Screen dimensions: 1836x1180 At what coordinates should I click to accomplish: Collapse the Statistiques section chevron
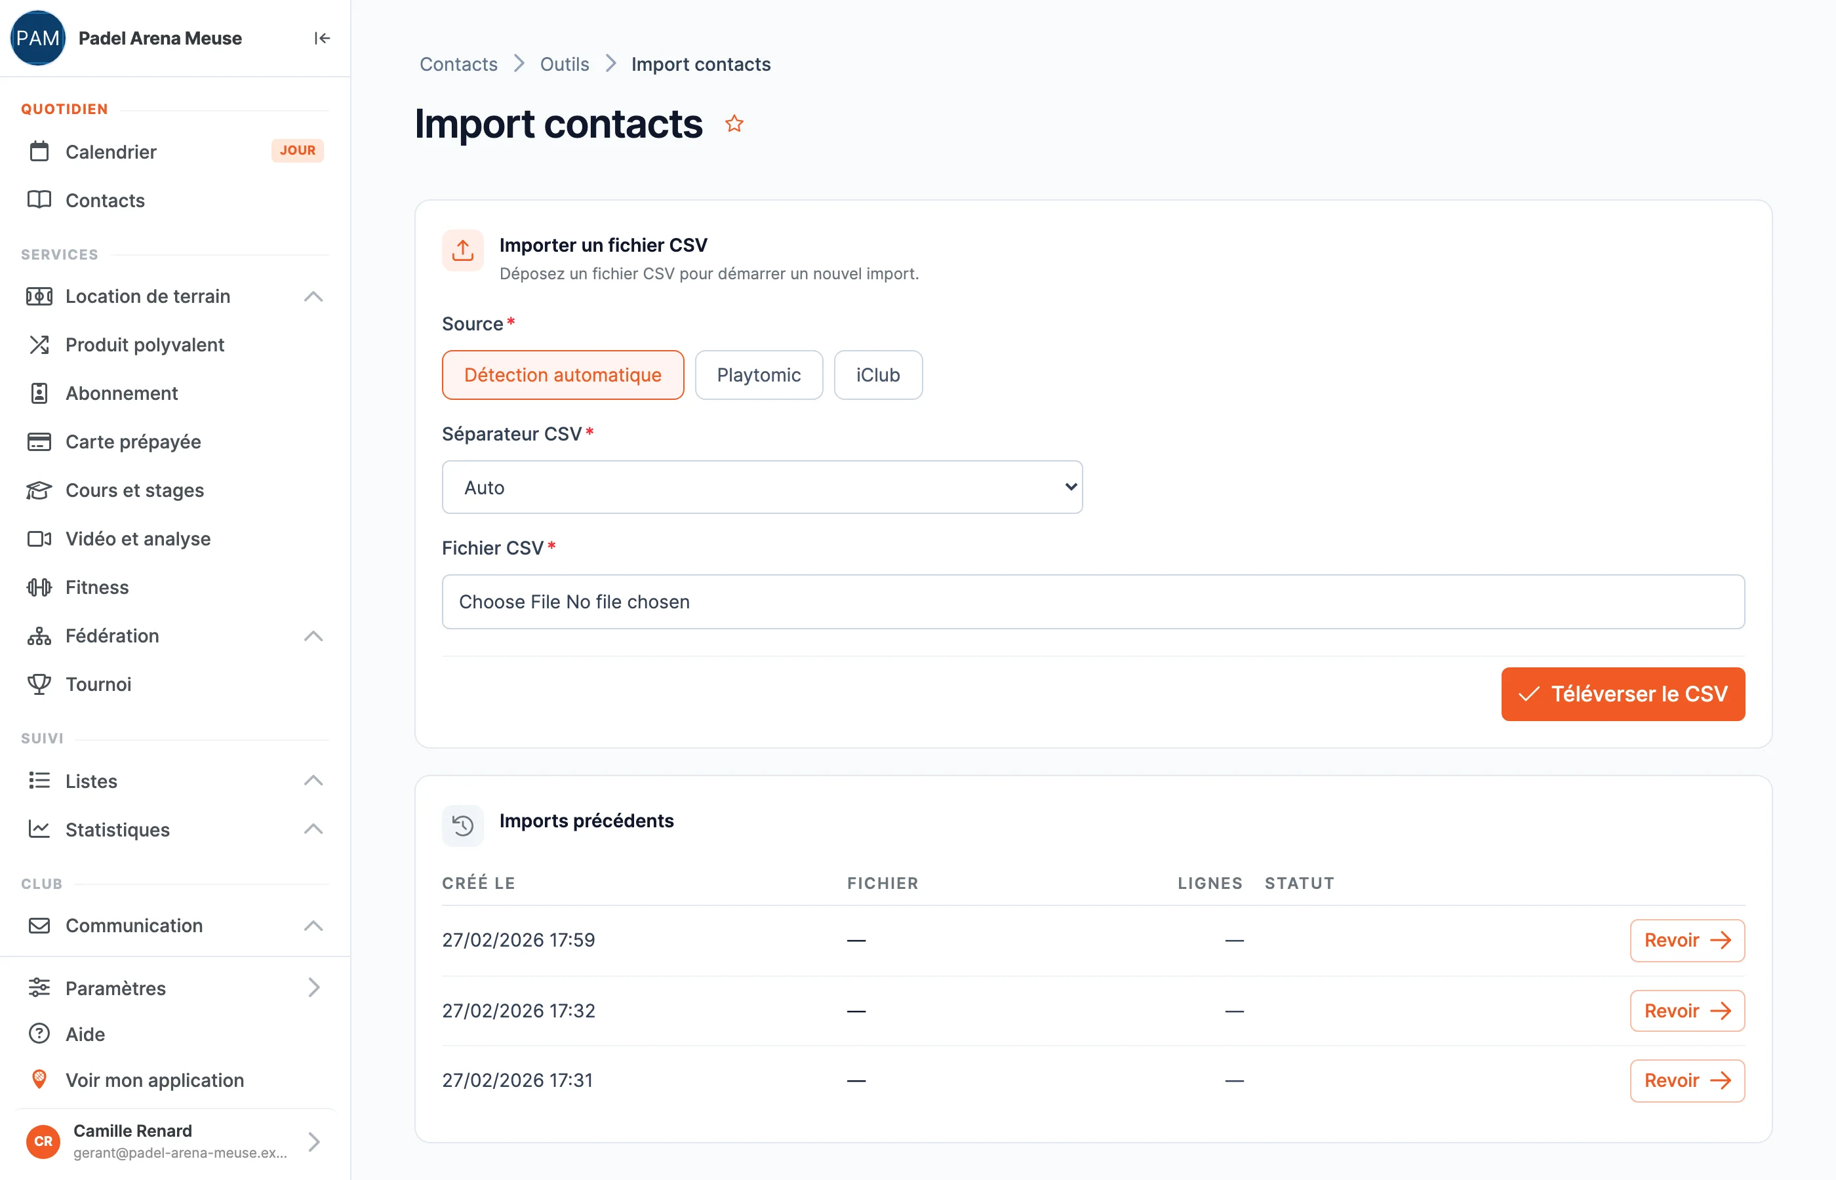point(313,829)
